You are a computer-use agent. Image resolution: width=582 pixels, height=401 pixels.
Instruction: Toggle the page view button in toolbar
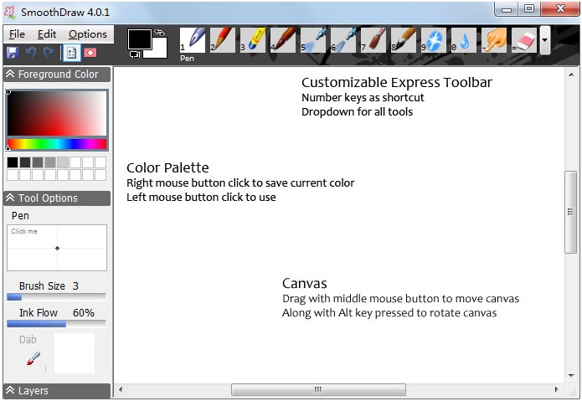pyautogui.click(x=71, y=52)
